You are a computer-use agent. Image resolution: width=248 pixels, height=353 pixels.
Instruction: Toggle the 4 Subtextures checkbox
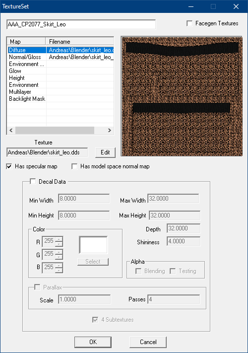pos(95,320)
